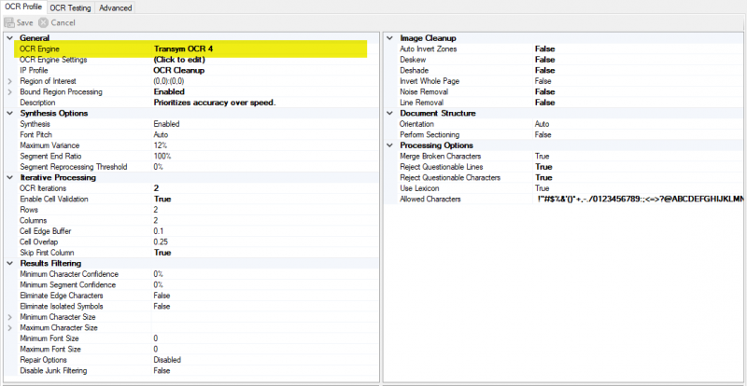The height and width of the screenshot is (386, 747).
Task: Select the IP Profile value OCR Cleanup
Action: (179, 71)
